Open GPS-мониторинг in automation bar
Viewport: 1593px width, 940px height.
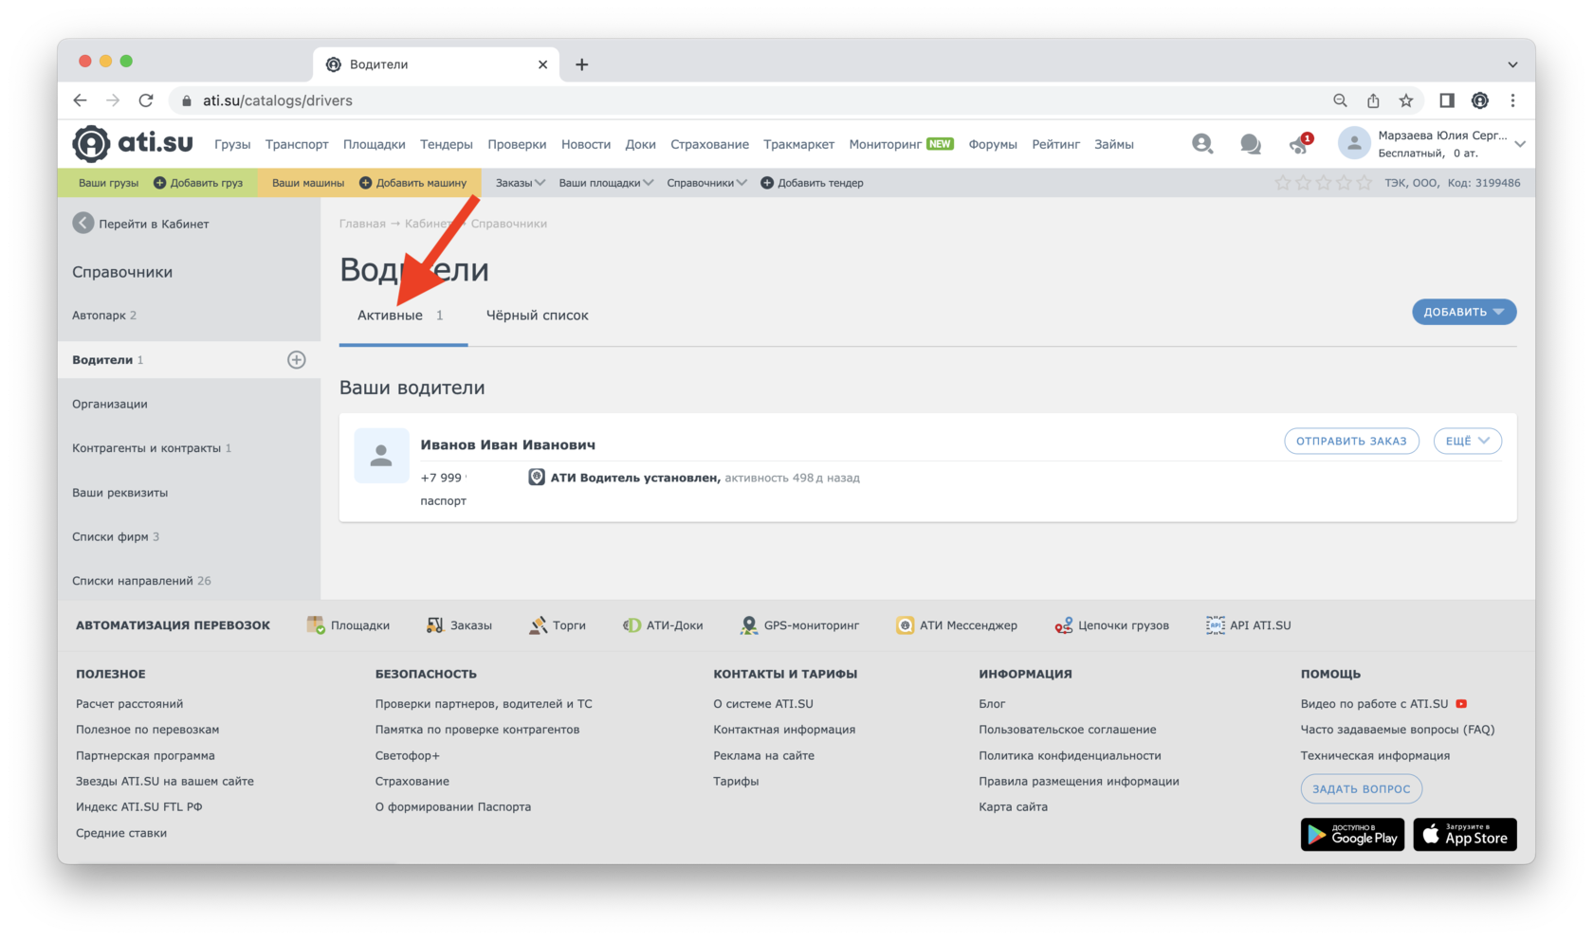click(x=799, y=625)
